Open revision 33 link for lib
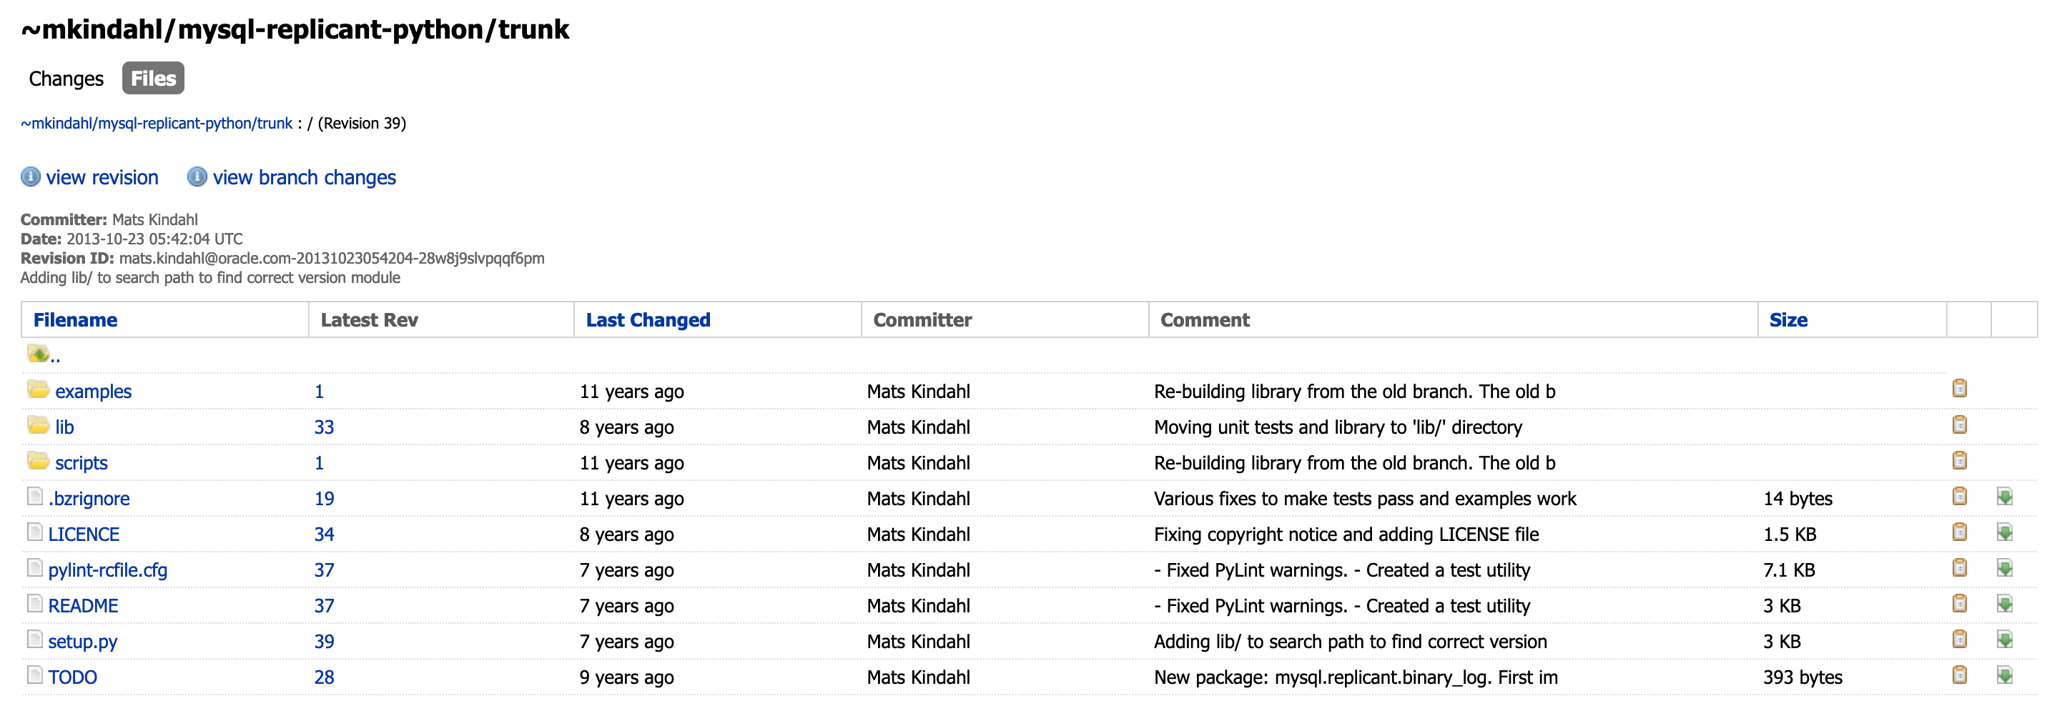 [x=324, y=427]
